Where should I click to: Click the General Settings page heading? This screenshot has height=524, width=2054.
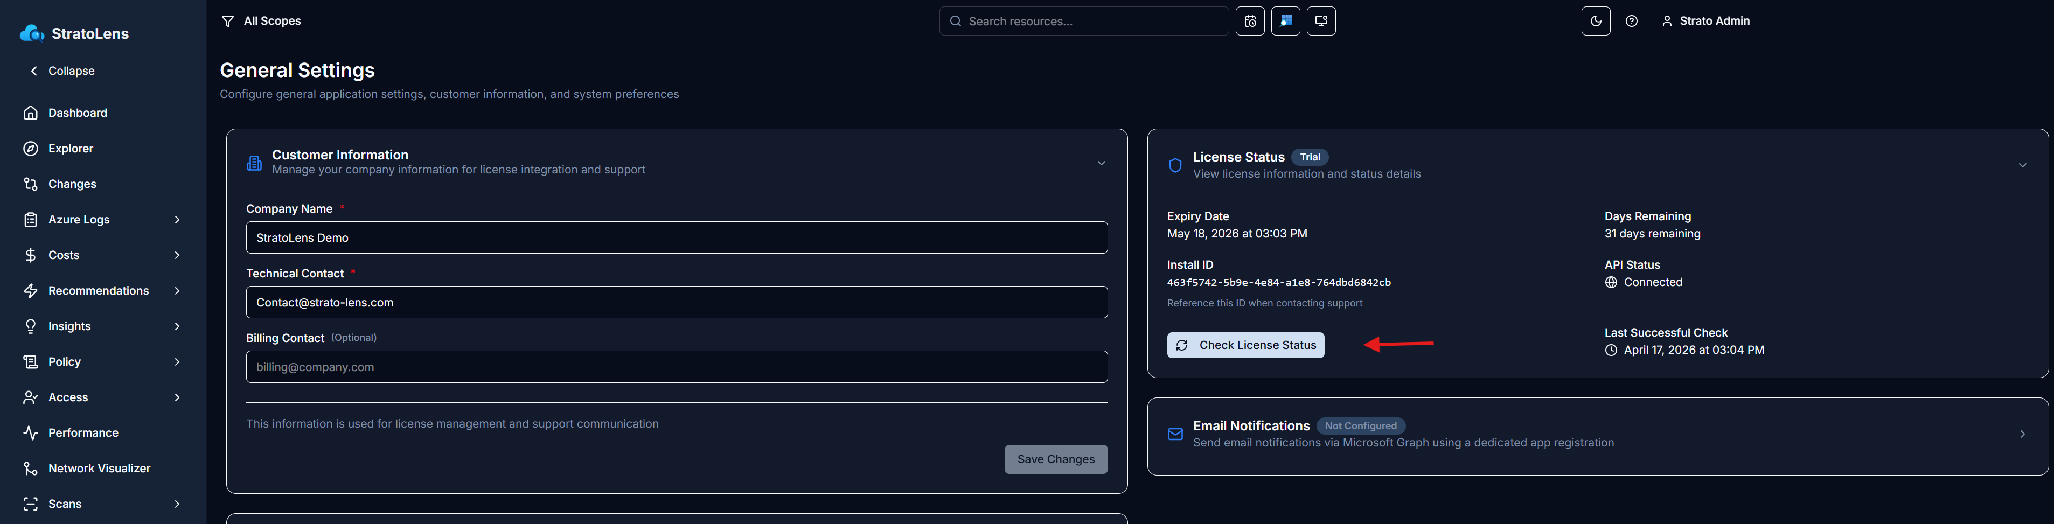click(297, 70)
